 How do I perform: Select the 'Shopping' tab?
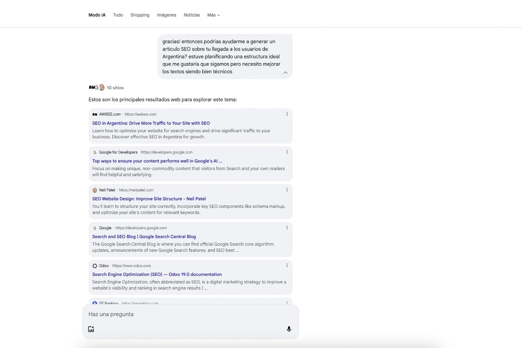[140, 15]
